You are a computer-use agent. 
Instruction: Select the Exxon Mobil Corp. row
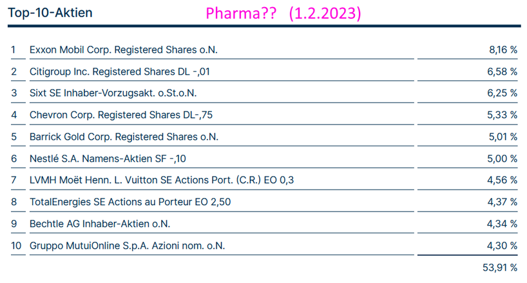tap(128, 49)
